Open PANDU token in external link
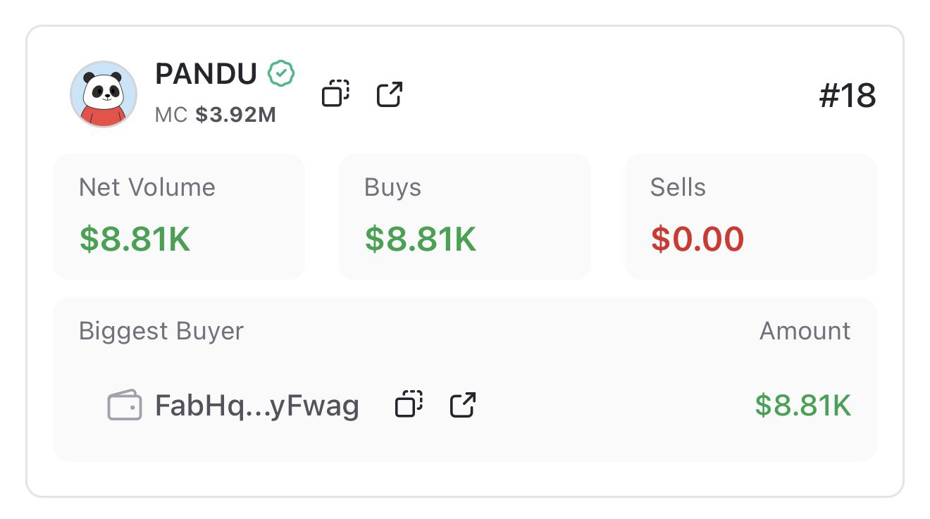 click(x=389, y=94)
